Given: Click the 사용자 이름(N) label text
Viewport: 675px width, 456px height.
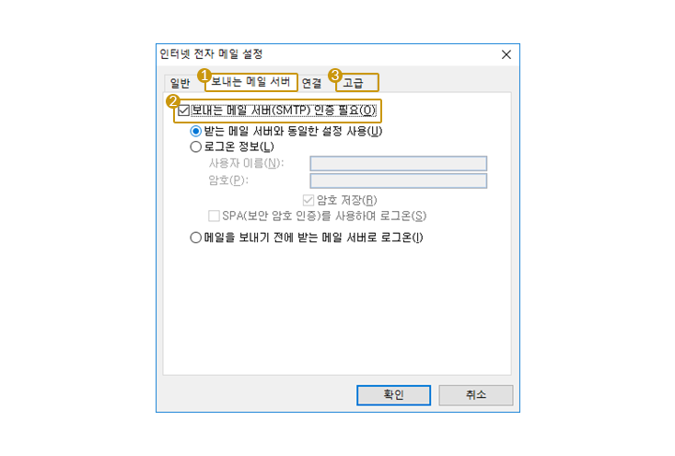Looking at the screenshot, I should [246, 164].
